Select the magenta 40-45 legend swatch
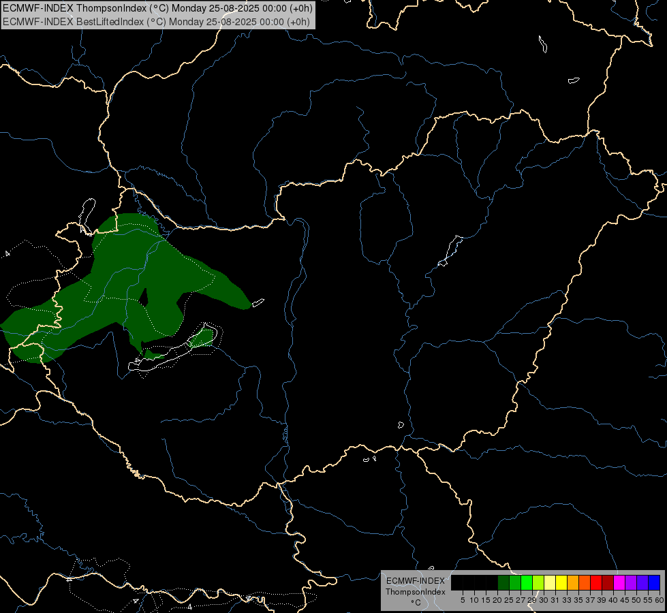Viewport: 667px width, 613px height. click(x=619, y=582)
